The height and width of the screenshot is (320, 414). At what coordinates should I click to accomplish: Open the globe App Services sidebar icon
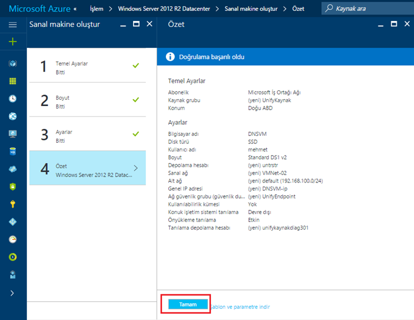pyautogui.click(x=13, y=116)
